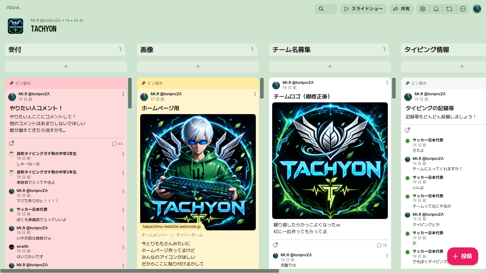
Task: Open options for the ホームページ用 post
Action: (255, 94)
